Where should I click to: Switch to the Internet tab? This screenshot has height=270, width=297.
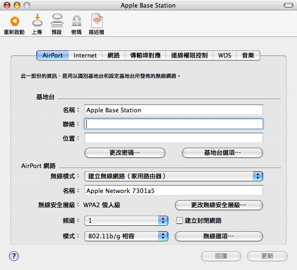[85, 55]
